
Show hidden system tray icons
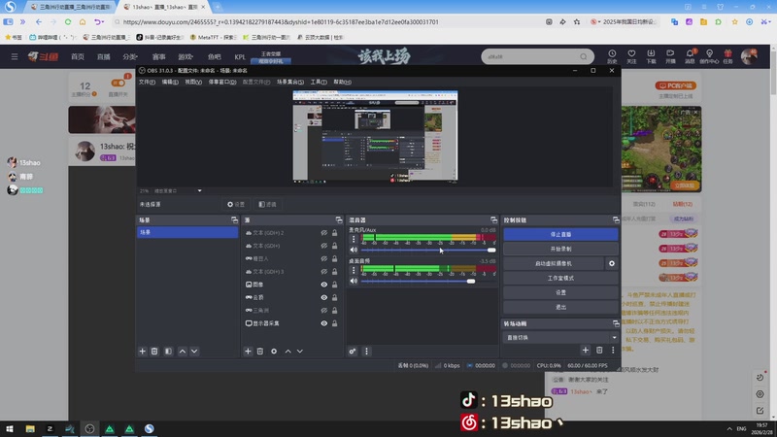click(x=729, y=428)
